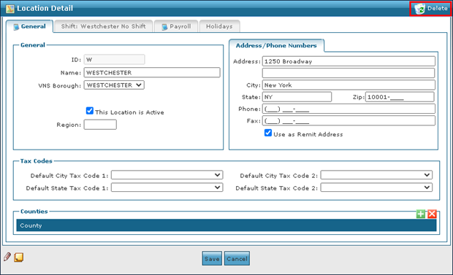Expand Default City Tax Code 1 dropdown
Image resolution: width=453 pixels, height=275 pixels.
pos(167,175)
